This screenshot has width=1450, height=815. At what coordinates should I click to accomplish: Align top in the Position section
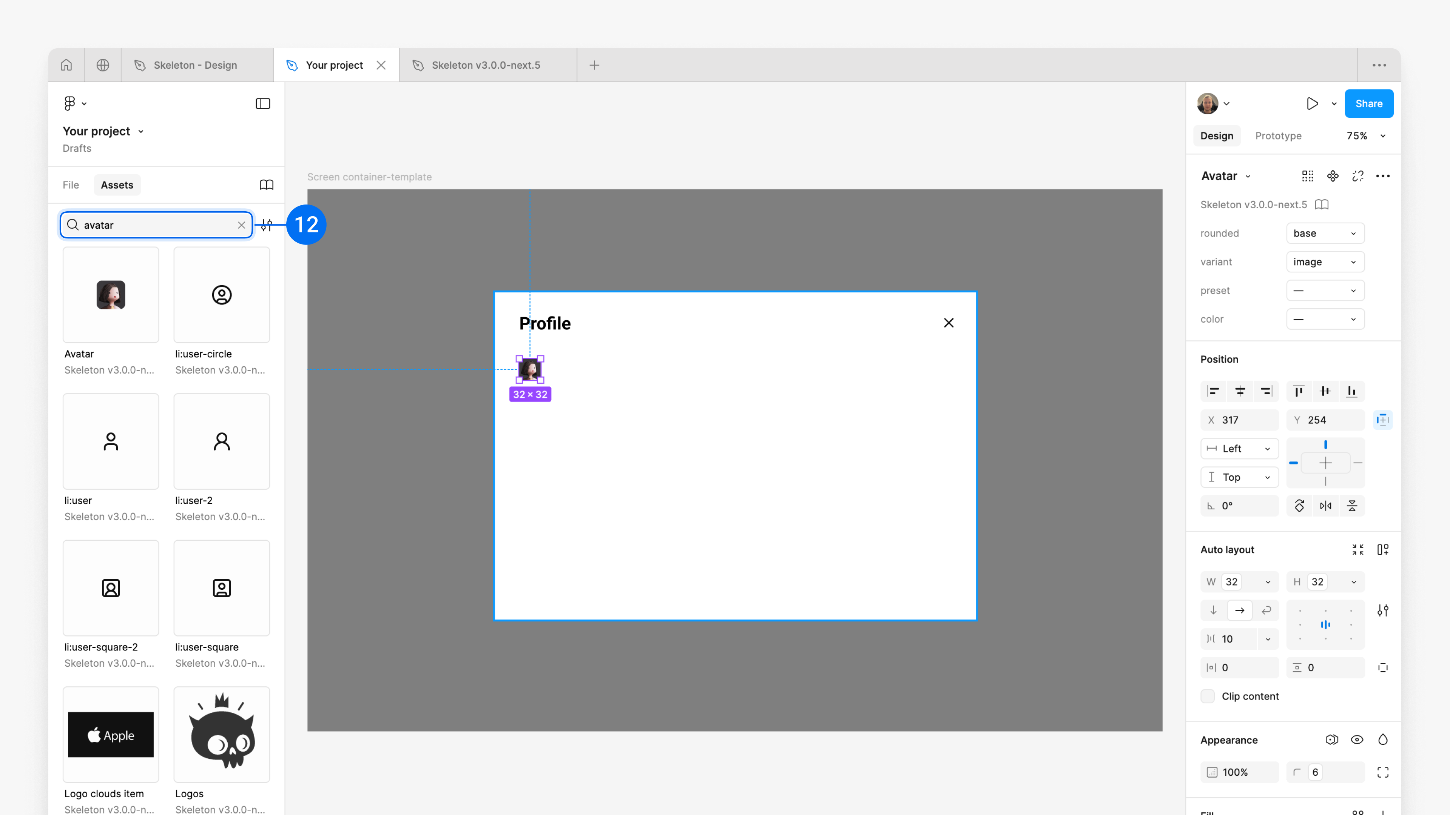1299,392
